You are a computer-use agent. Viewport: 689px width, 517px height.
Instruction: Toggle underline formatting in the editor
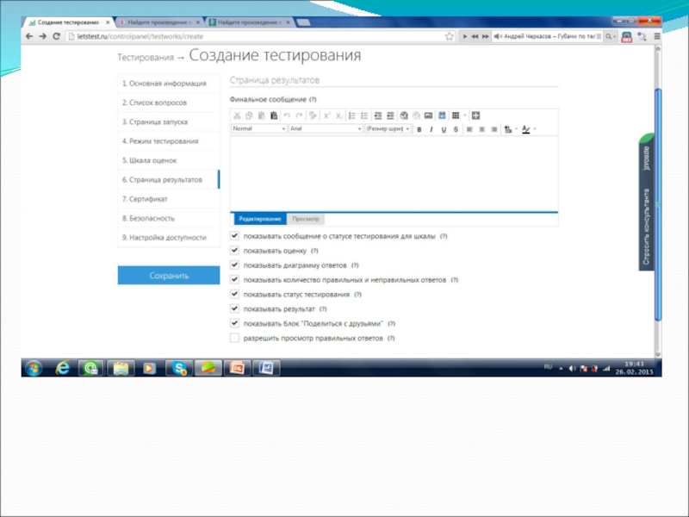[444, 129]
